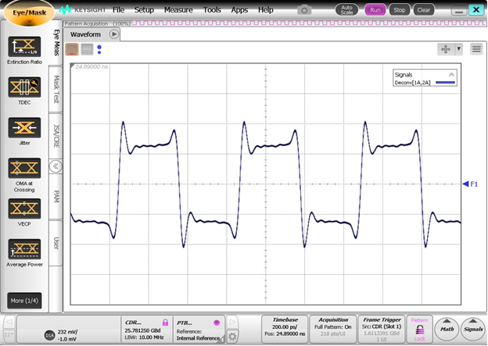Click the Keysight logo

tap(82, 10)
